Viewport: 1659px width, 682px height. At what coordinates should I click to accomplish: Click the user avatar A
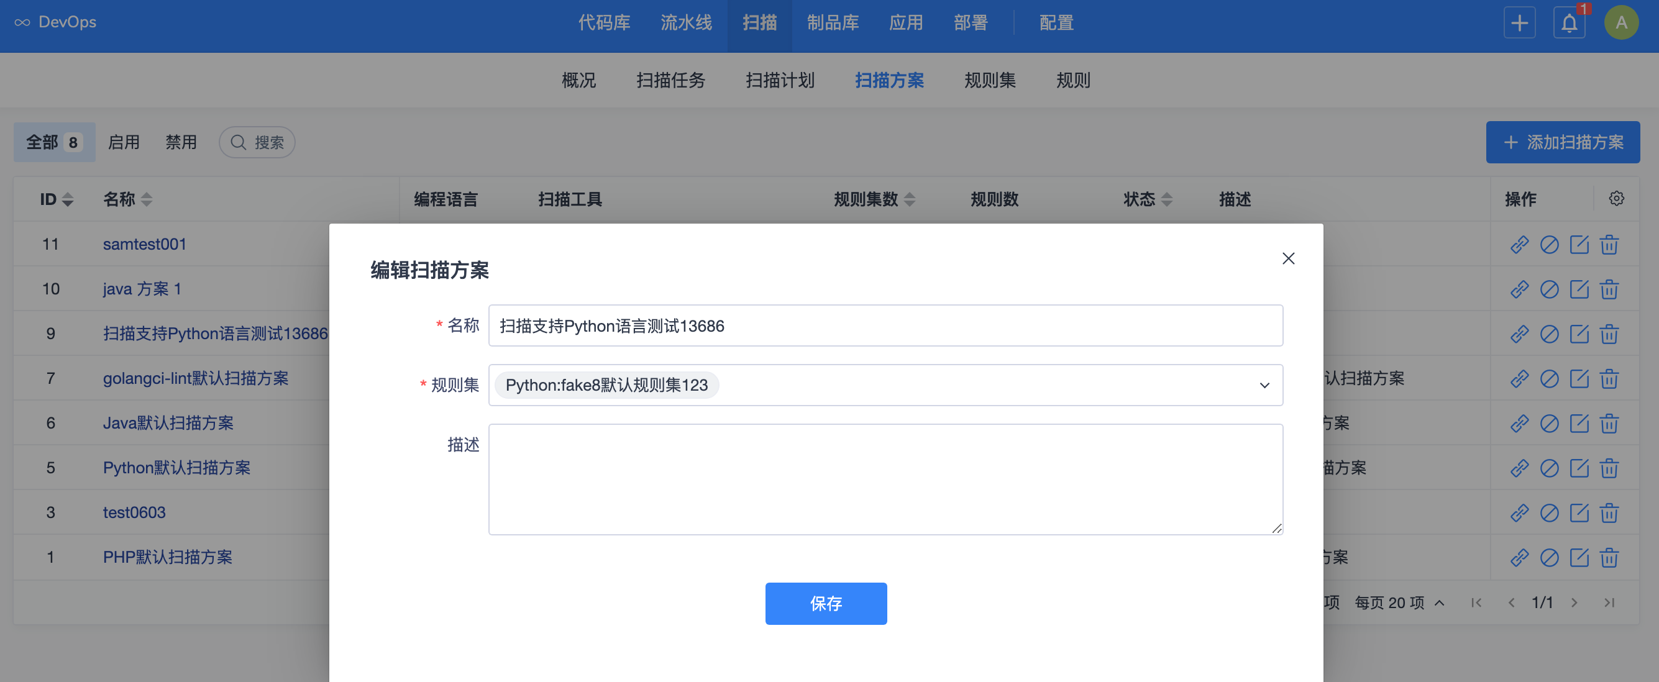click(x=1621, y=23)
